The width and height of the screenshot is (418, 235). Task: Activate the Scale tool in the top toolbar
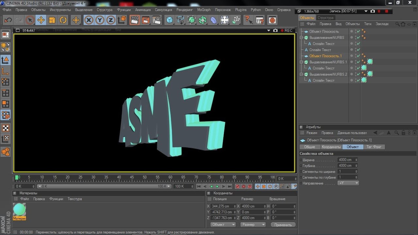pos(52,20)
